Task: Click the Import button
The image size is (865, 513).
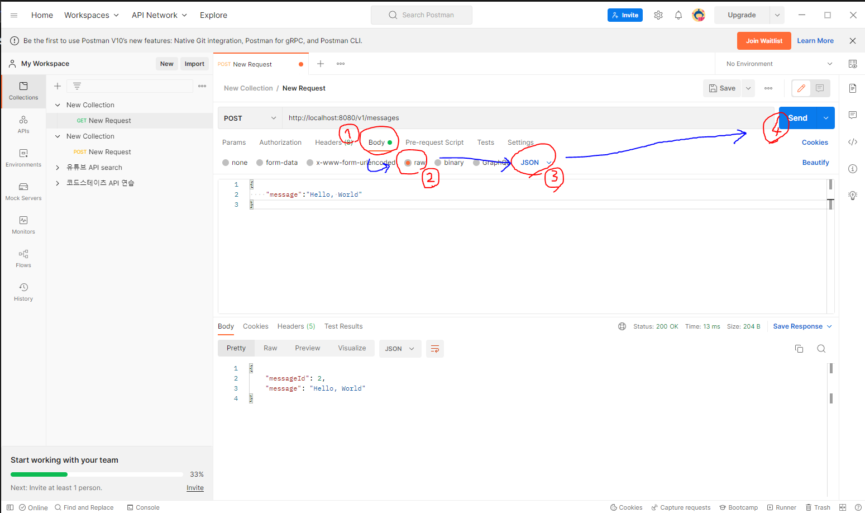Action: [x=194, y=64]
